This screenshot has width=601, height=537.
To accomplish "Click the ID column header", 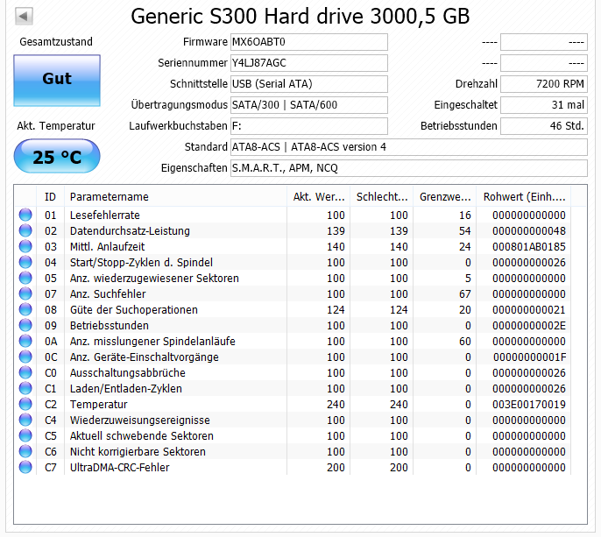I will [x=50, y=196].
